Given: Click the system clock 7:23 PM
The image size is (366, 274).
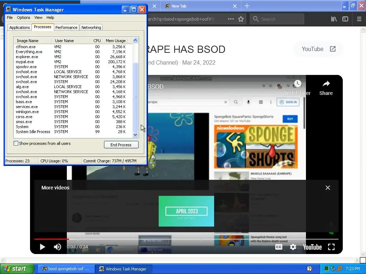Looking at the screenshot, I should point(353,269).
